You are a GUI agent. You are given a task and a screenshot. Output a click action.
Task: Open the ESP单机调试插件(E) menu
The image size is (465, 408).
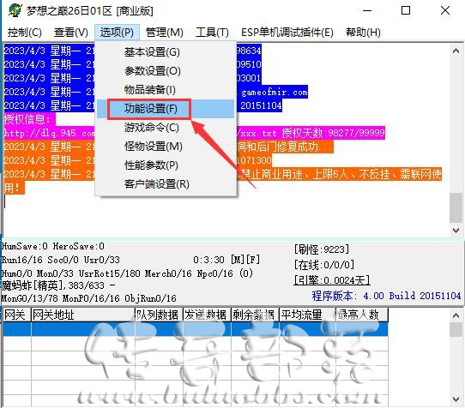coord(287,33)
